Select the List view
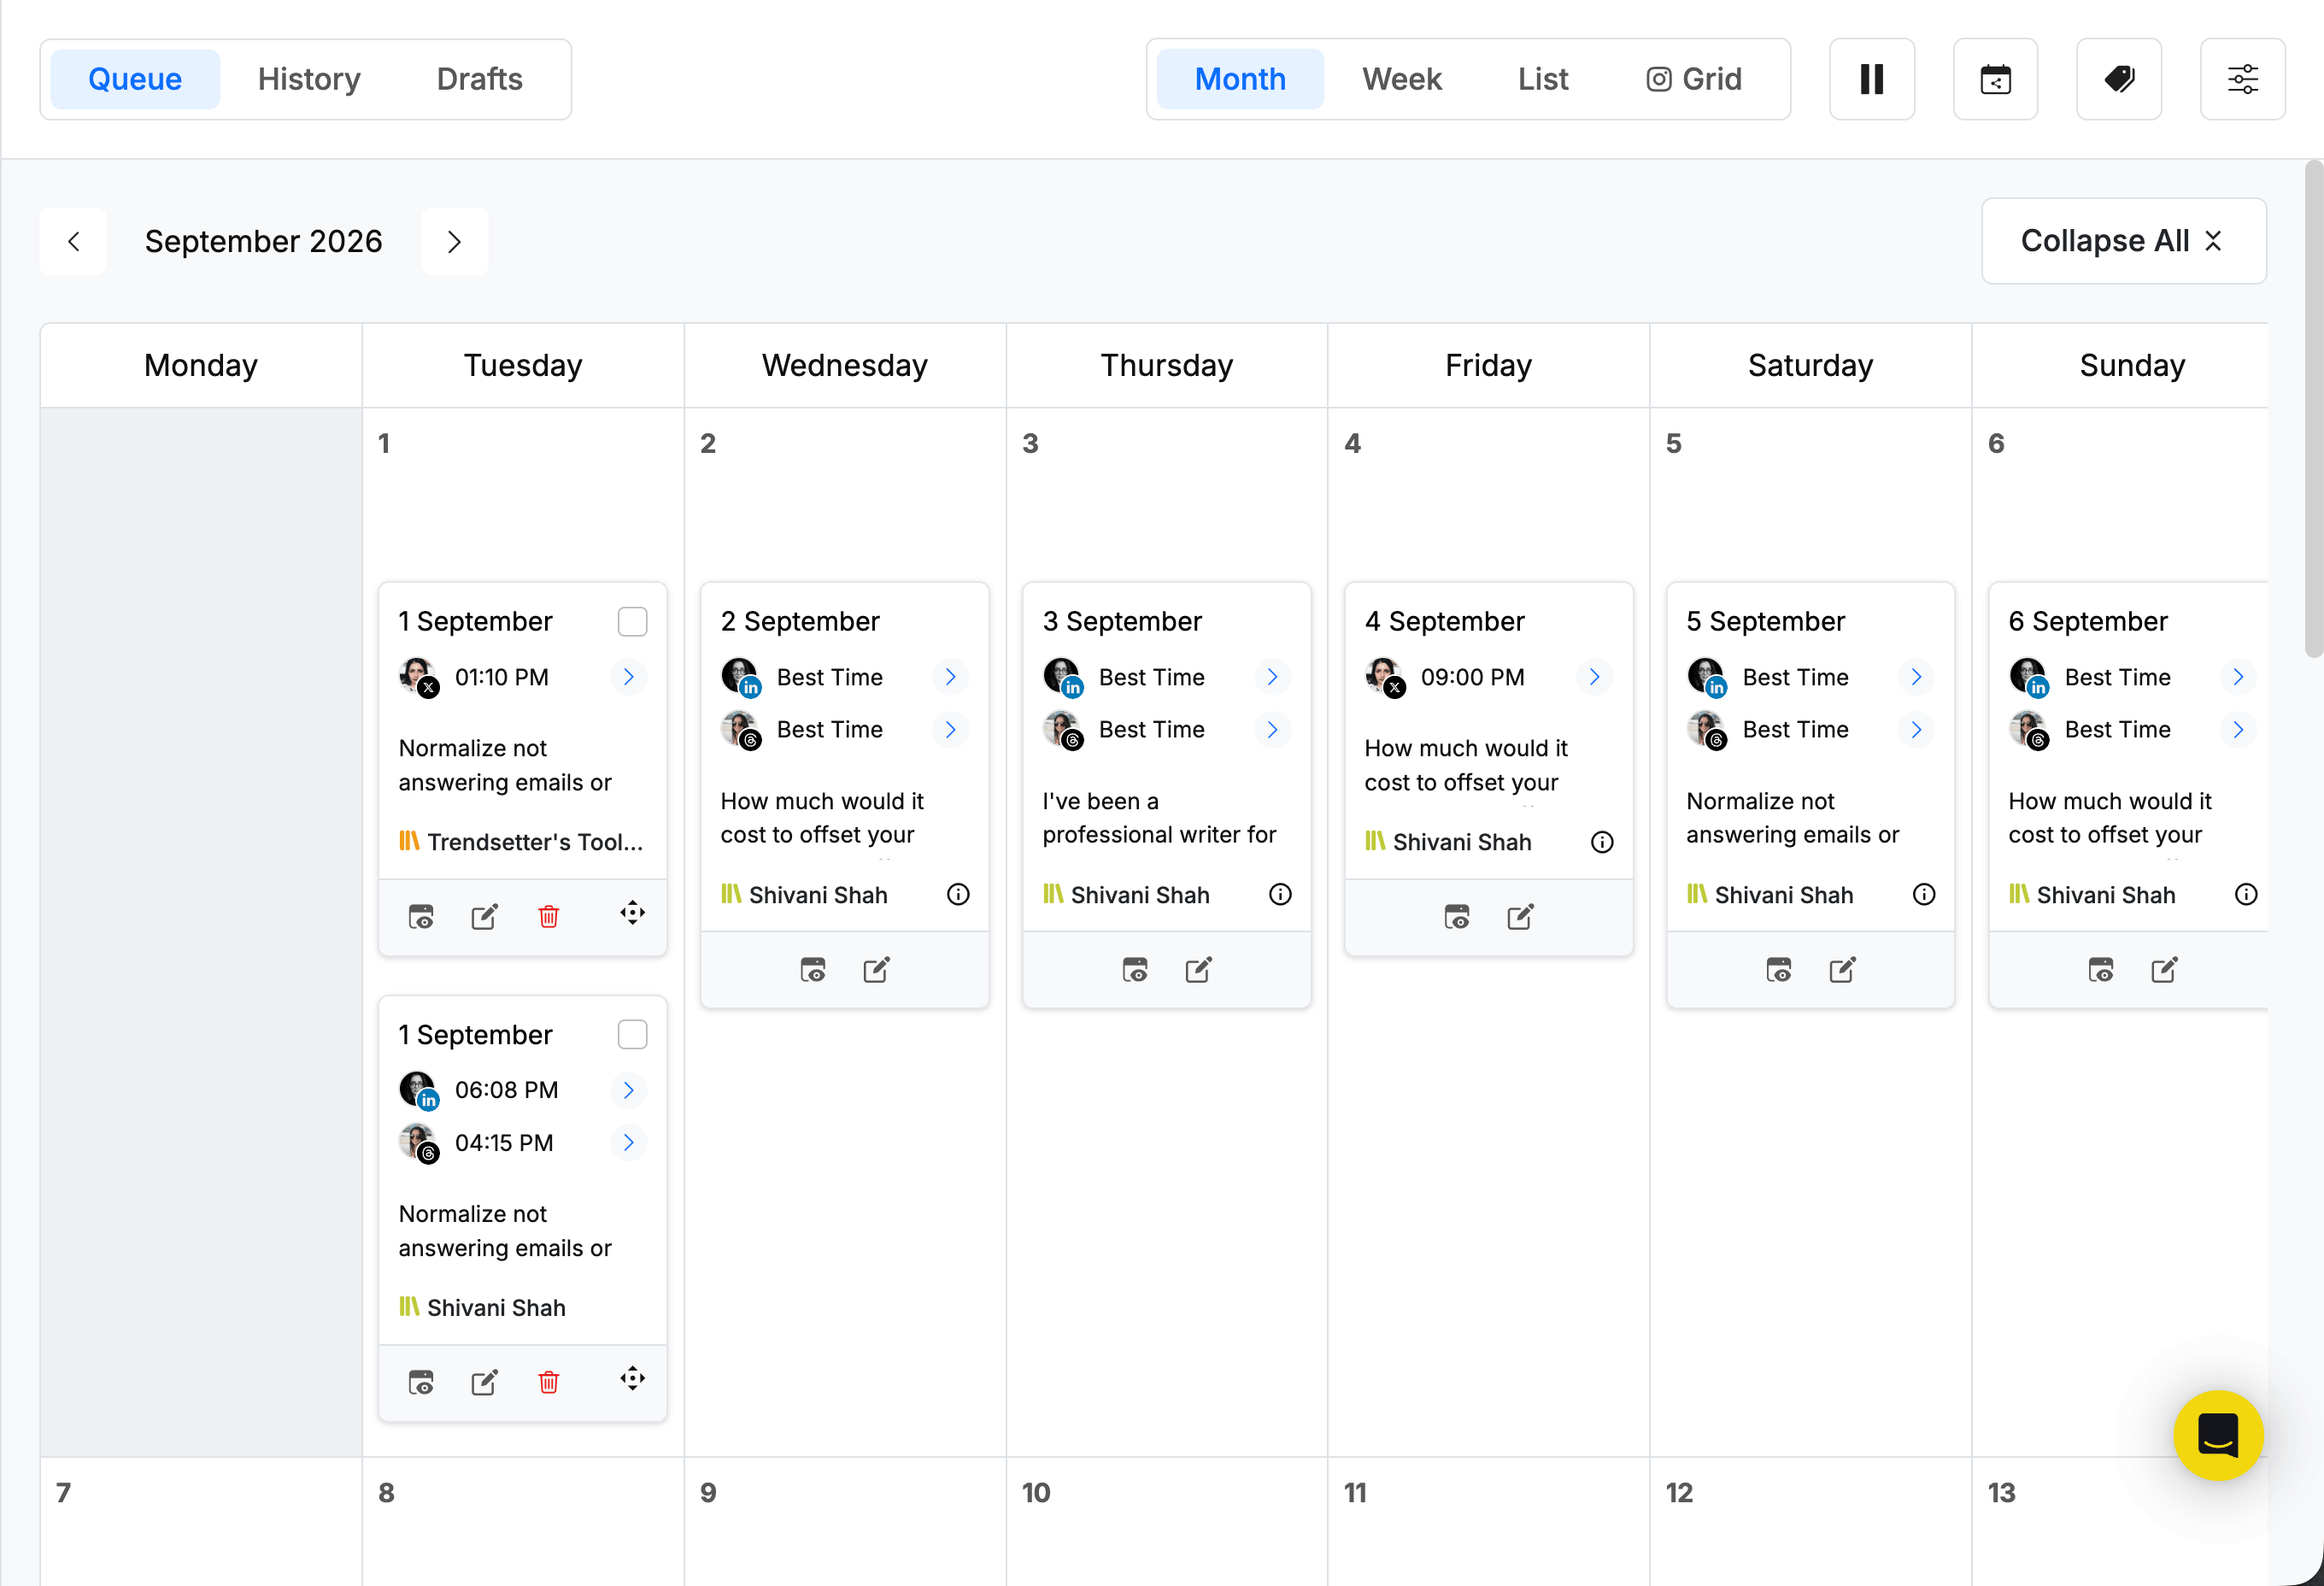This screenshot has width=2324, height=1586. 1542,79
